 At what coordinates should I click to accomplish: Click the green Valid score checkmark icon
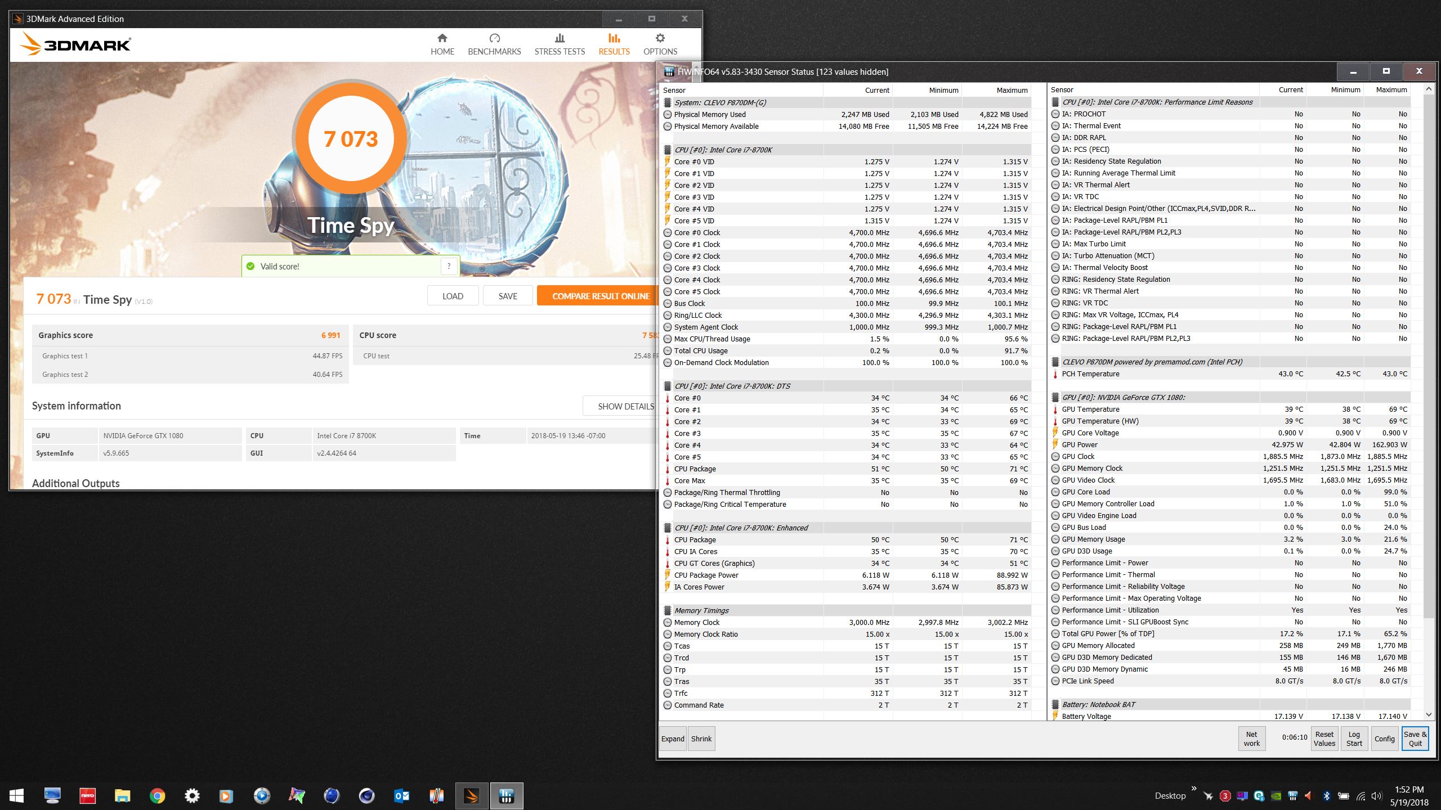(250, 266)
